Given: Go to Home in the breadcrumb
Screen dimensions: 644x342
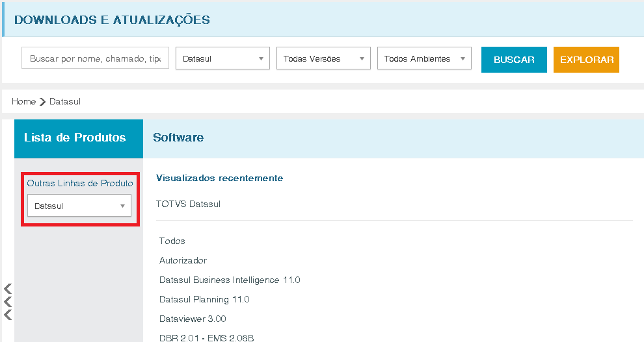Looking at the screenshot, I should [x=23, y=102].
